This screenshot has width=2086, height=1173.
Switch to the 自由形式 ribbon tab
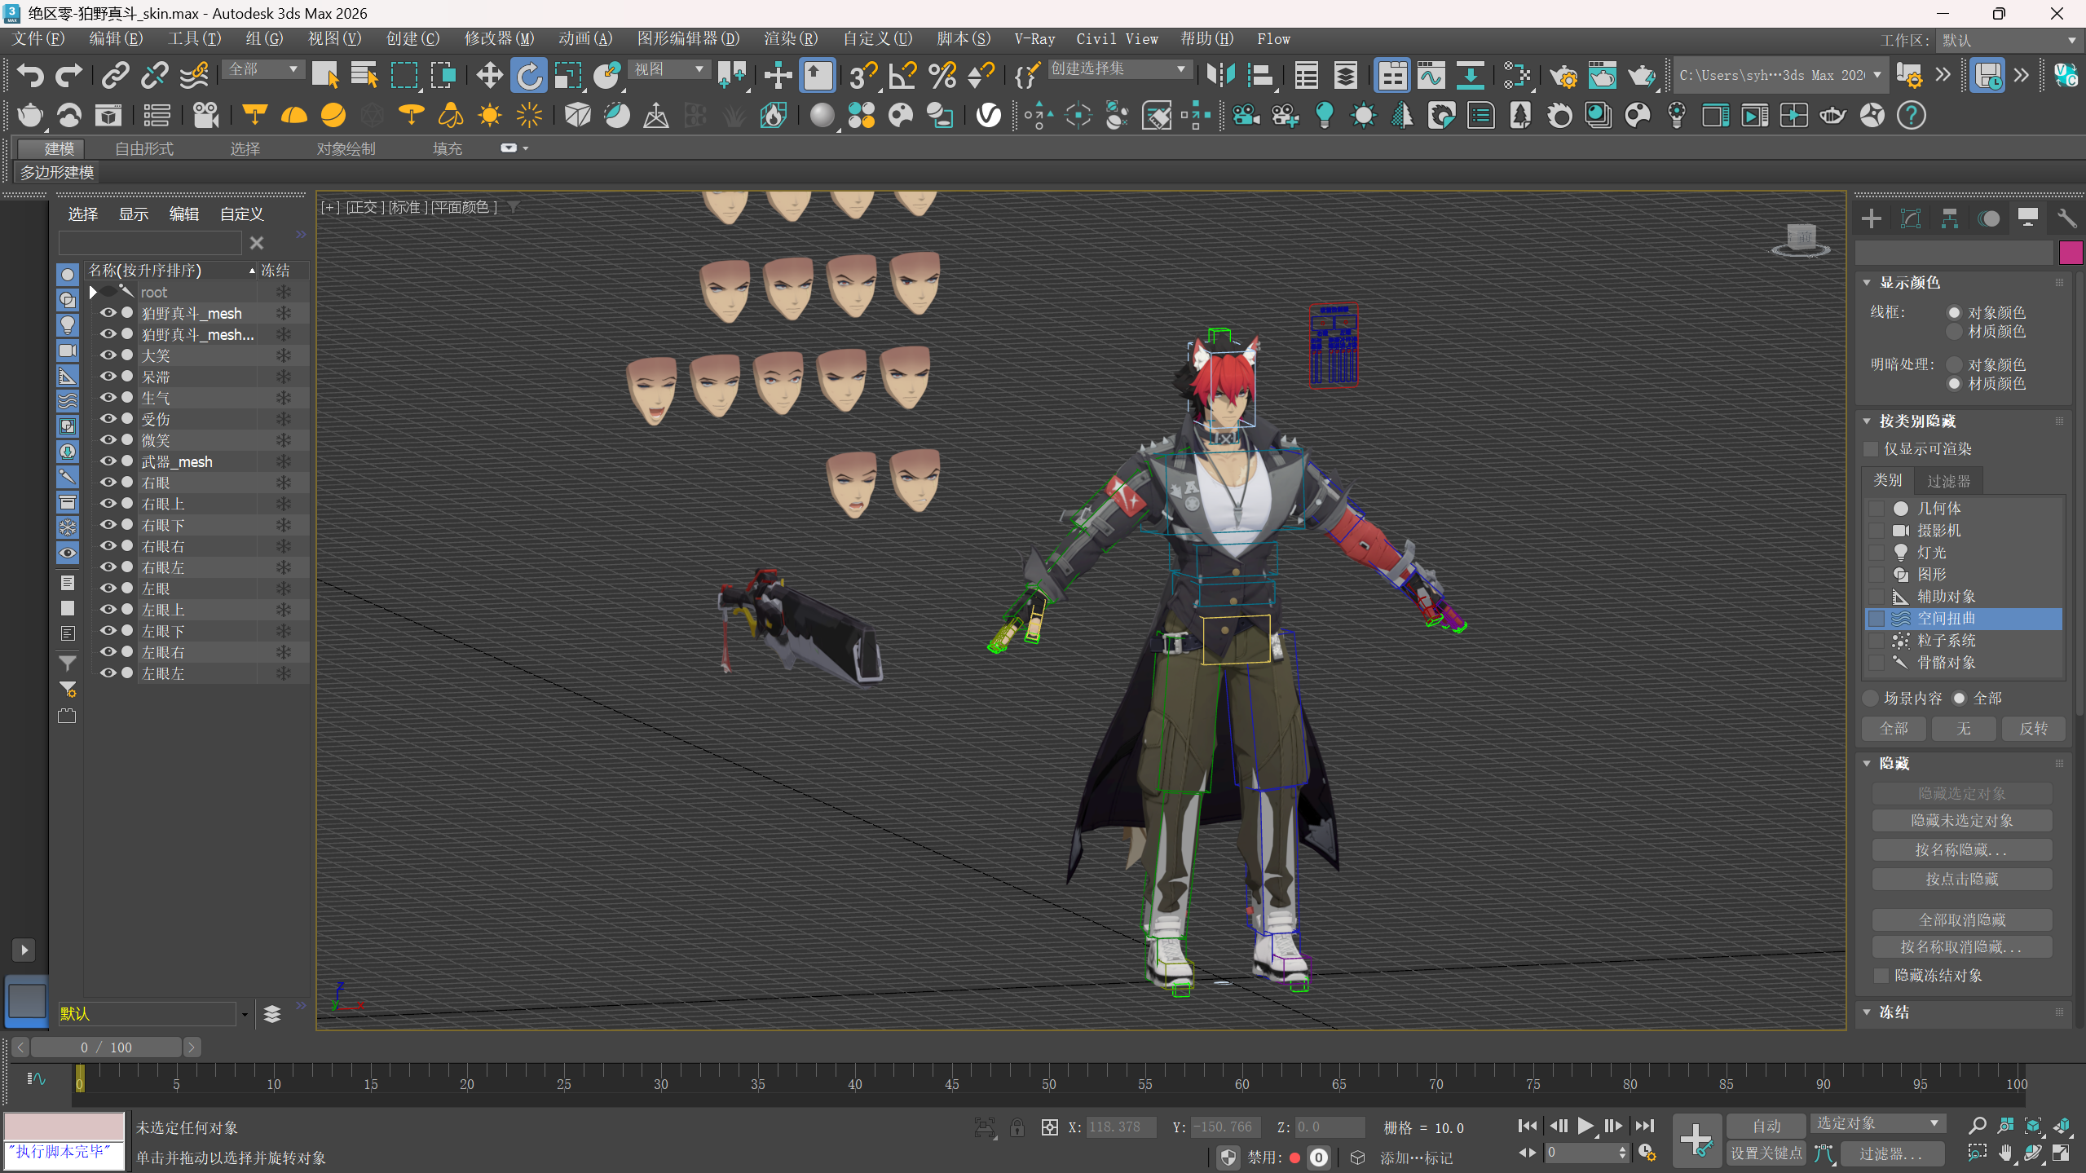coord(144,148)
